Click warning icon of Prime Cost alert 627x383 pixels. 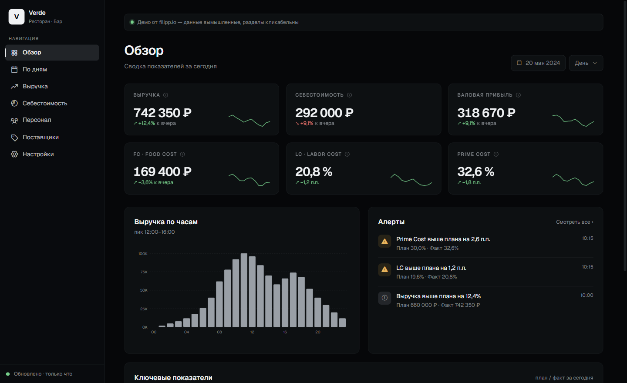384,241
